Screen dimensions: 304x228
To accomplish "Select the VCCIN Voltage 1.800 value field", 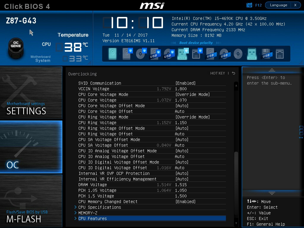I will click(x=181, y=89).
